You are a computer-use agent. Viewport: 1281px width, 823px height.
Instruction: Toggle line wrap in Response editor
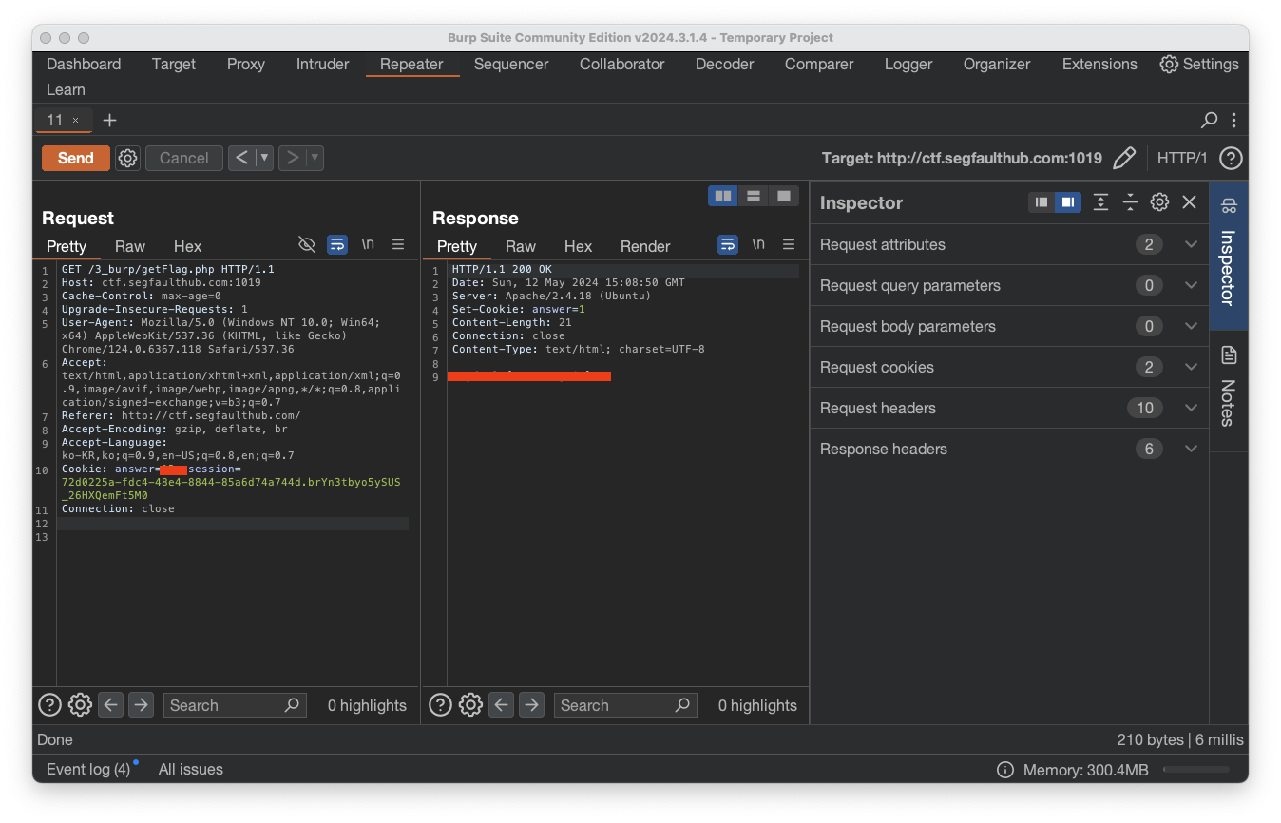tap(728, 245)
